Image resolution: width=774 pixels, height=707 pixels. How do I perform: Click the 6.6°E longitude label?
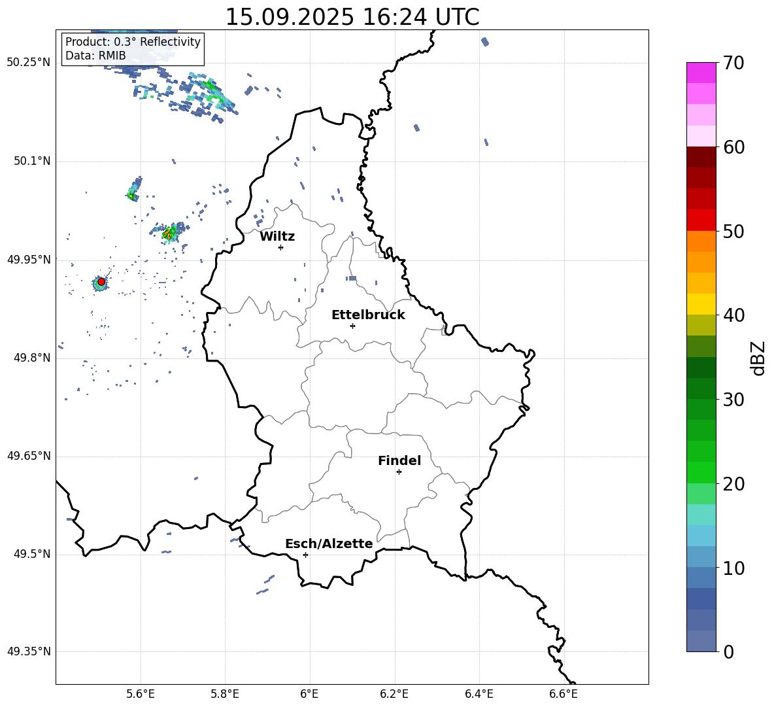(564, 694)
